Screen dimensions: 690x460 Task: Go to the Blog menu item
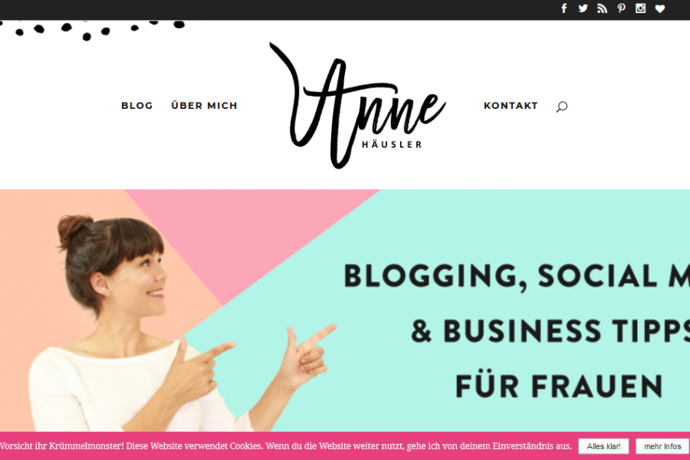point(137,106)
